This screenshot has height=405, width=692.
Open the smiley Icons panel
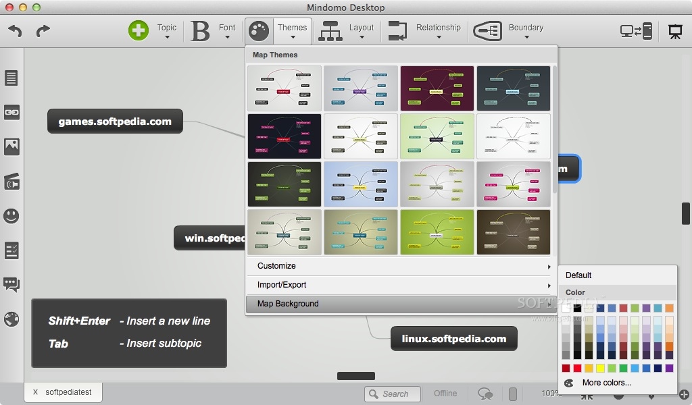click(x=11, y=216)
